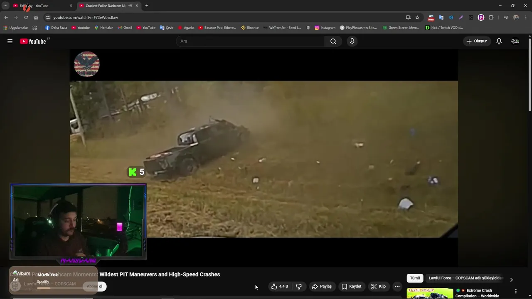The height and width of the screenshot is (299, 532).
Task: Click the address bar URL
Action: pos(86,17)
